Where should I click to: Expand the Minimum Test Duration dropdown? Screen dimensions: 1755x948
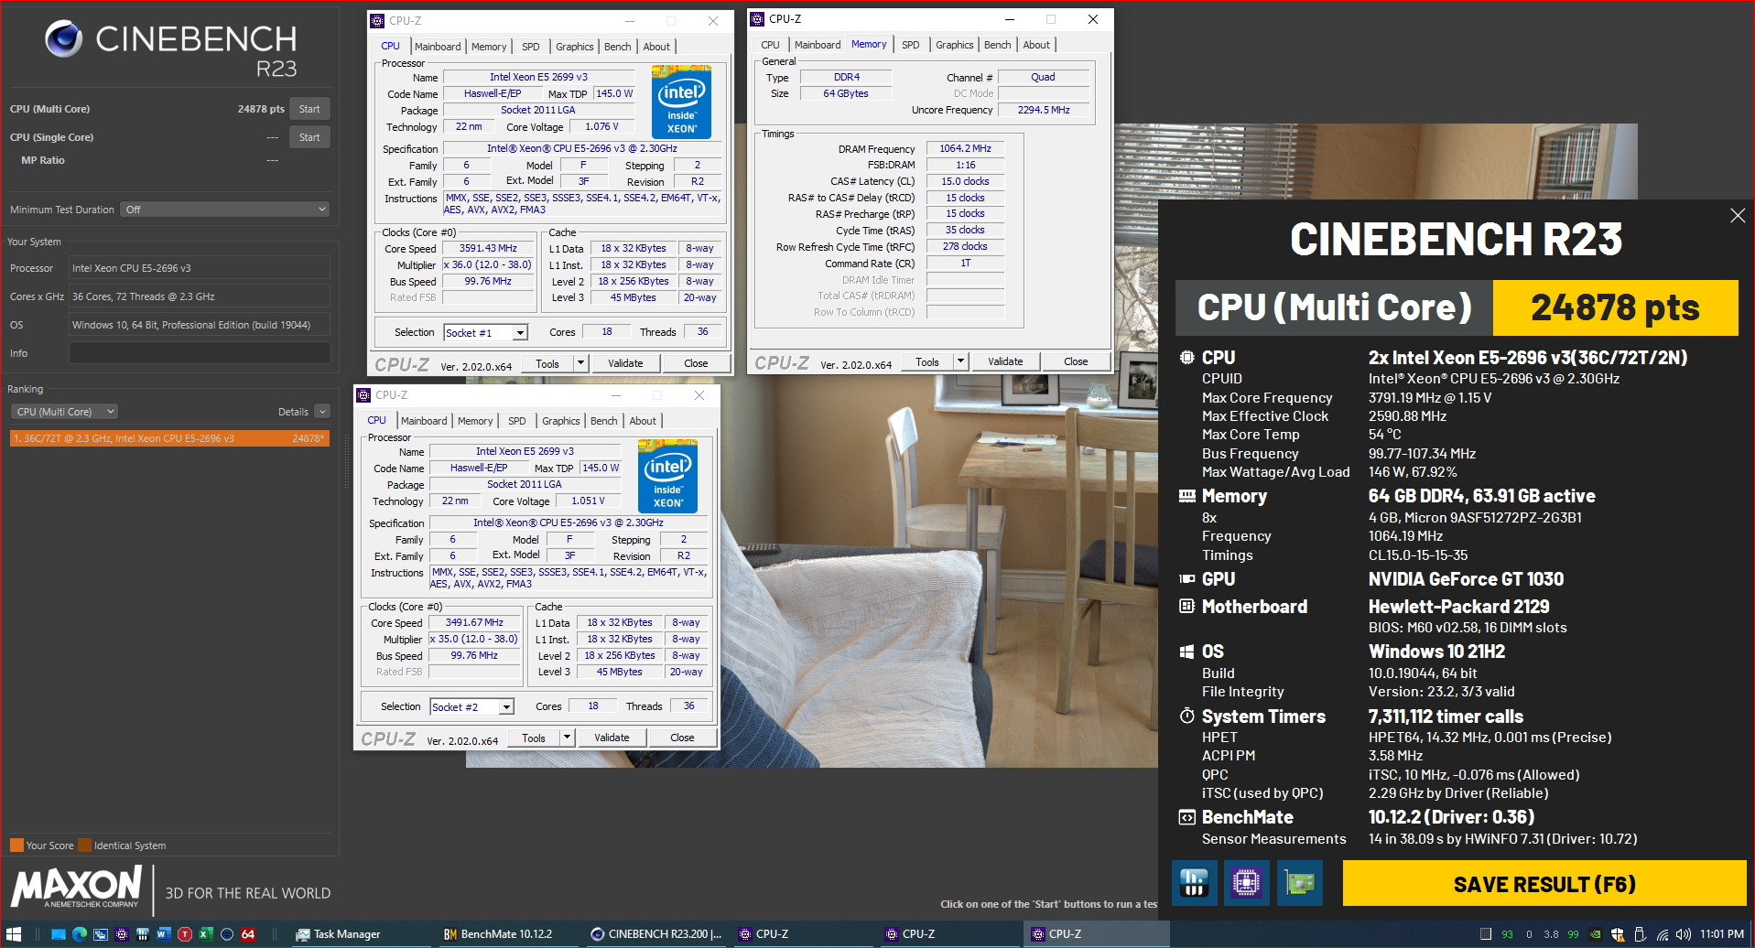[225, 210]
